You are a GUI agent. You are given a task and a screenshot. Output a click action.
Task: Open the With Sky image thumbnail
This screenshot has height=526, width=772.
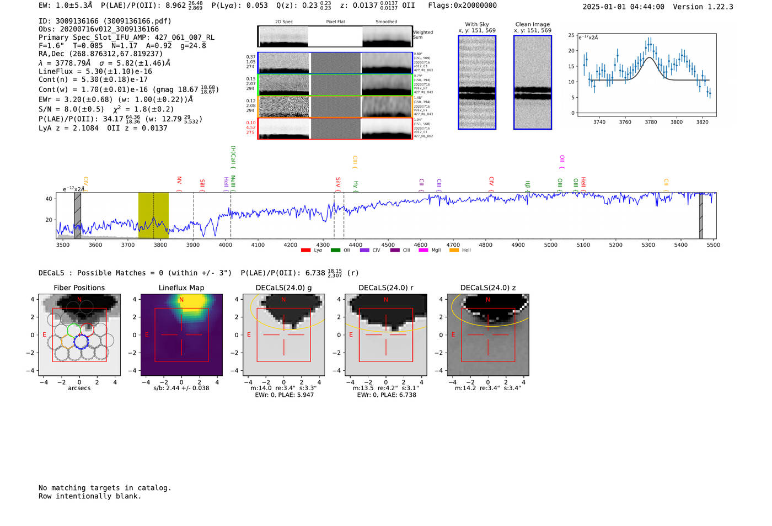click(x=477, y=82)
